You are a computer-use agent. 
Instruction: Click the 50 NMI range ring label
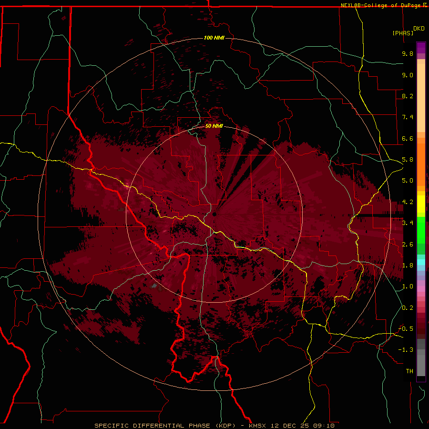pos(214,126)
